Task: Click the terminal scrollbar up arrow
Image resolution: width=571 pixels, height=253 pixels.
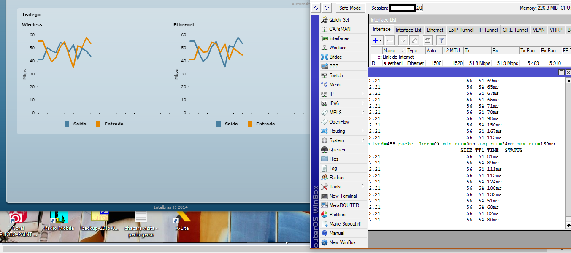Action: [x=568, y=81]
